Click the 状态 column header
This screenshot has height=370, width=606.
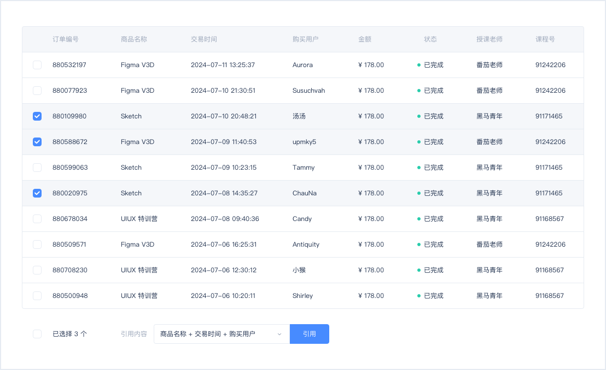(430, 39)
